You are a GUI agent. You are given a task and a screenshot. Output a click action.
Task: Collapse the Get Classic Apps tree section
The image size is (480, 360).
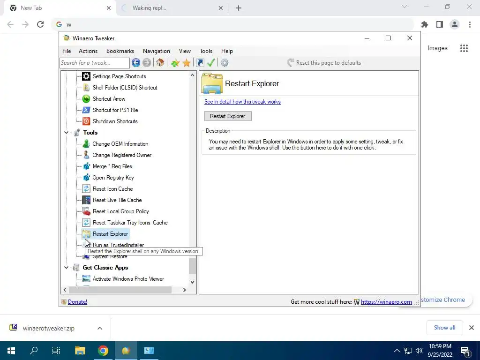tap(66, 268)
